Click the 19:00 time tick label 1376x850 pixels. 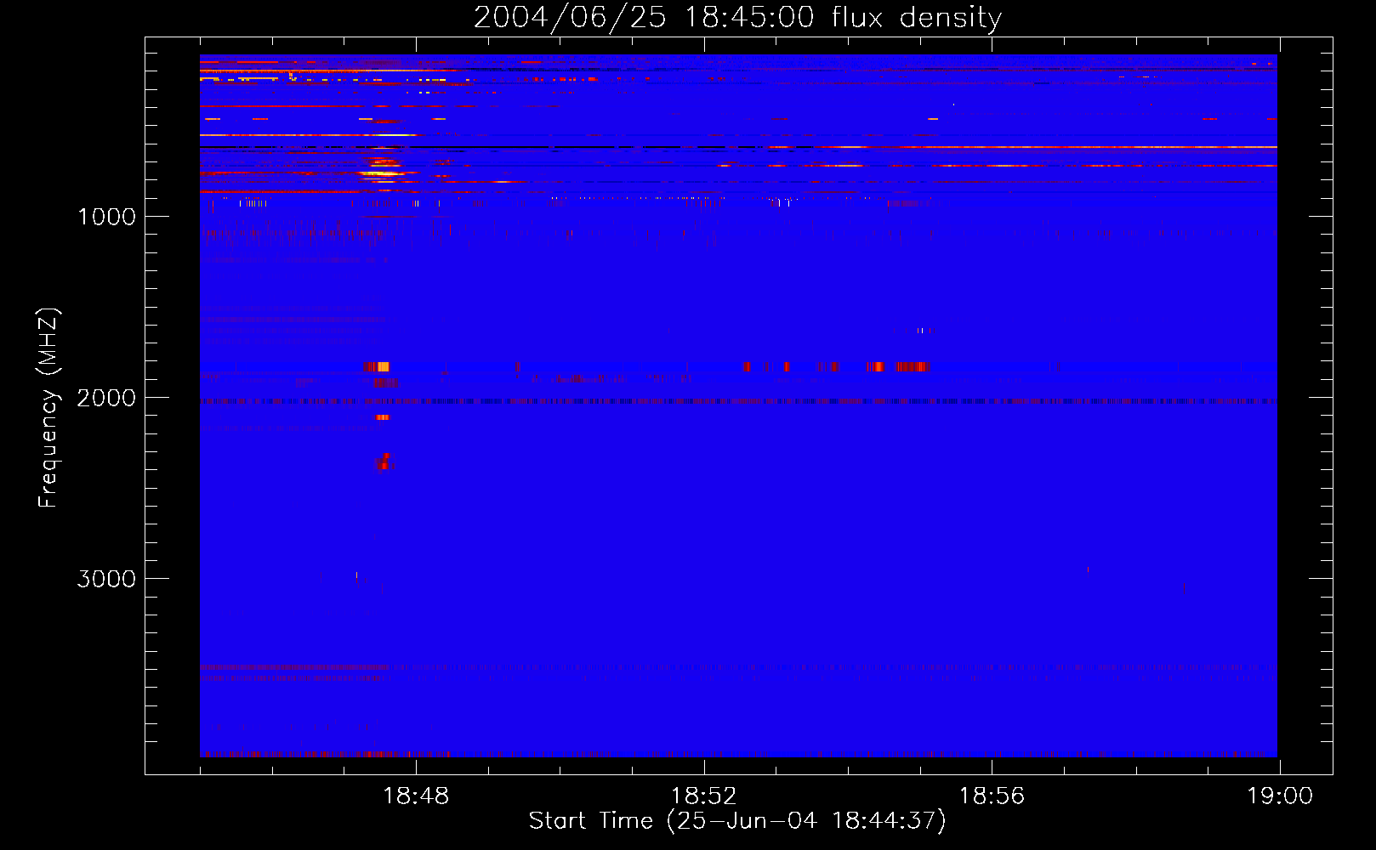1280,796
